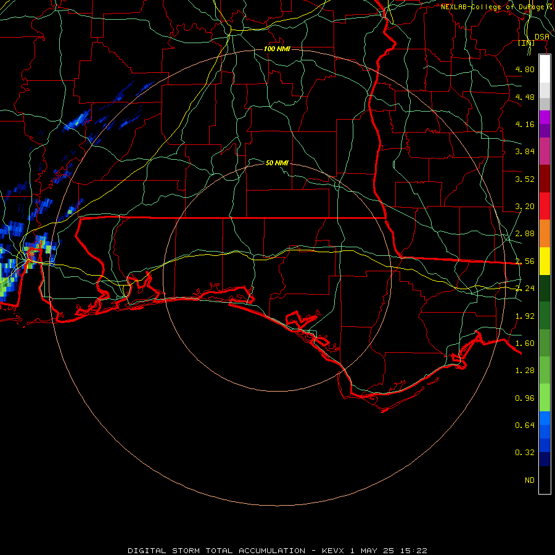The height and width of the screenshot is (555, 555).
Task: Pick the bright magenta legend swatch
Action: (x=545, y=117)
